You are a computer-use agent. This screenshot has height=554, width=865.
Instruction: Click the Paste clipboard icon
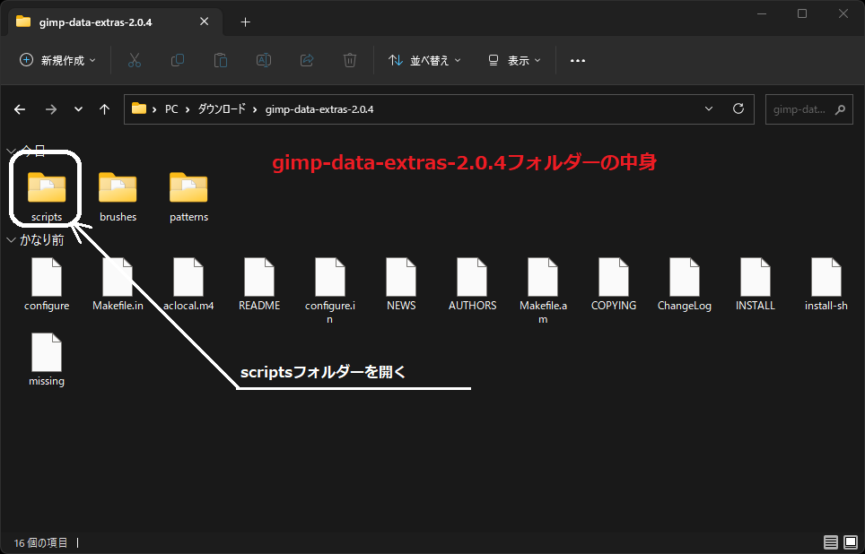(x=220, y=60)
